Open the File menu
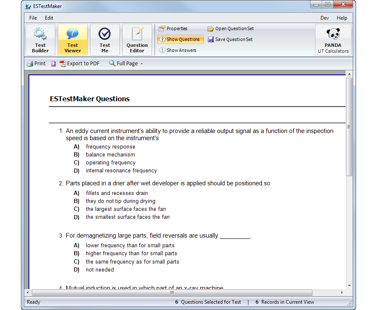Image resolution: width=377 pixels, height=310 pixels. click(33, 18)
